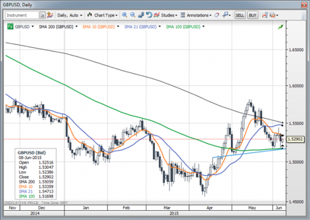Click the Instrument search field
310x220 pixels.
coord(22,15)
